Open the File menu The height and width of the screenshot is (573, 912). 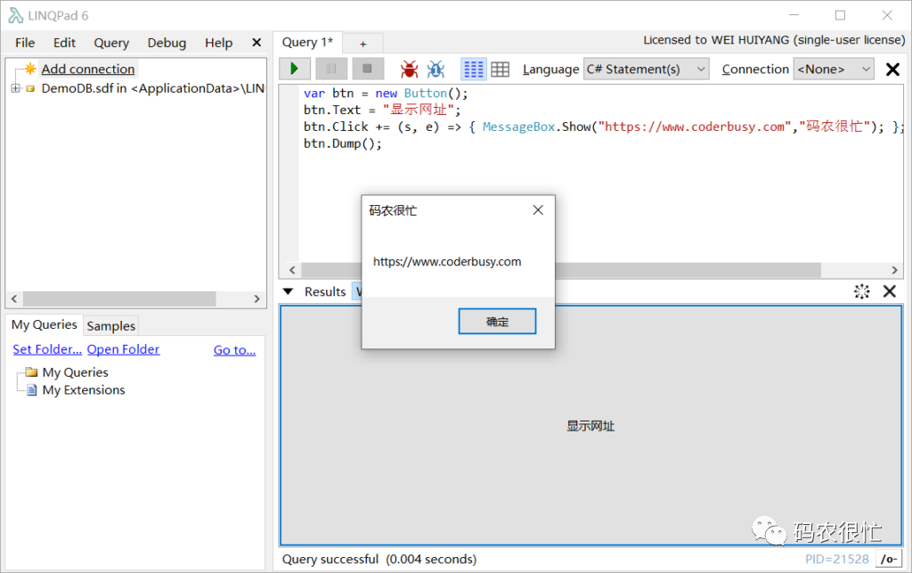[x=25, y=43]
